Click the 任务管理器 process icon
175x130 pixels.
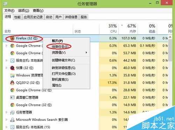coord(12,112)
